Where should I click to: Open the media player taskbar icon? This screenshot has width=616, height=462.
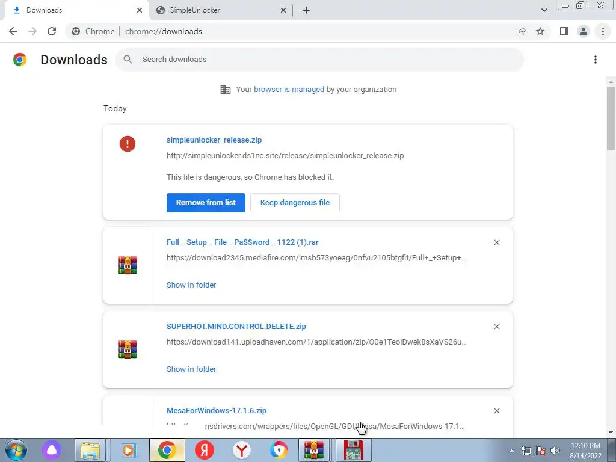(128, 450)
